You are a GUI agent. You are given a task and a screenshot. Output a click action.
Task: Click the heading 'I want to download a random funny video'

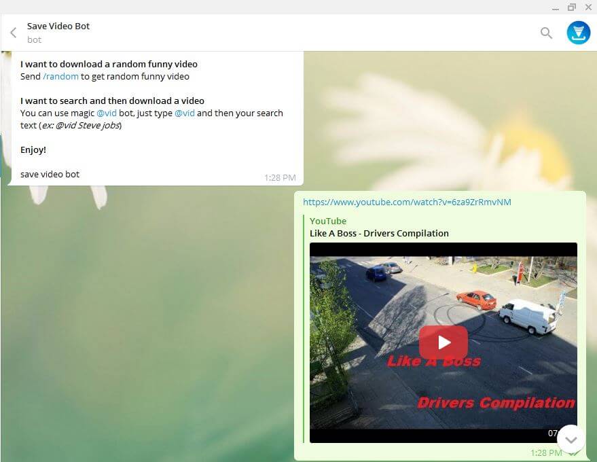109,64
